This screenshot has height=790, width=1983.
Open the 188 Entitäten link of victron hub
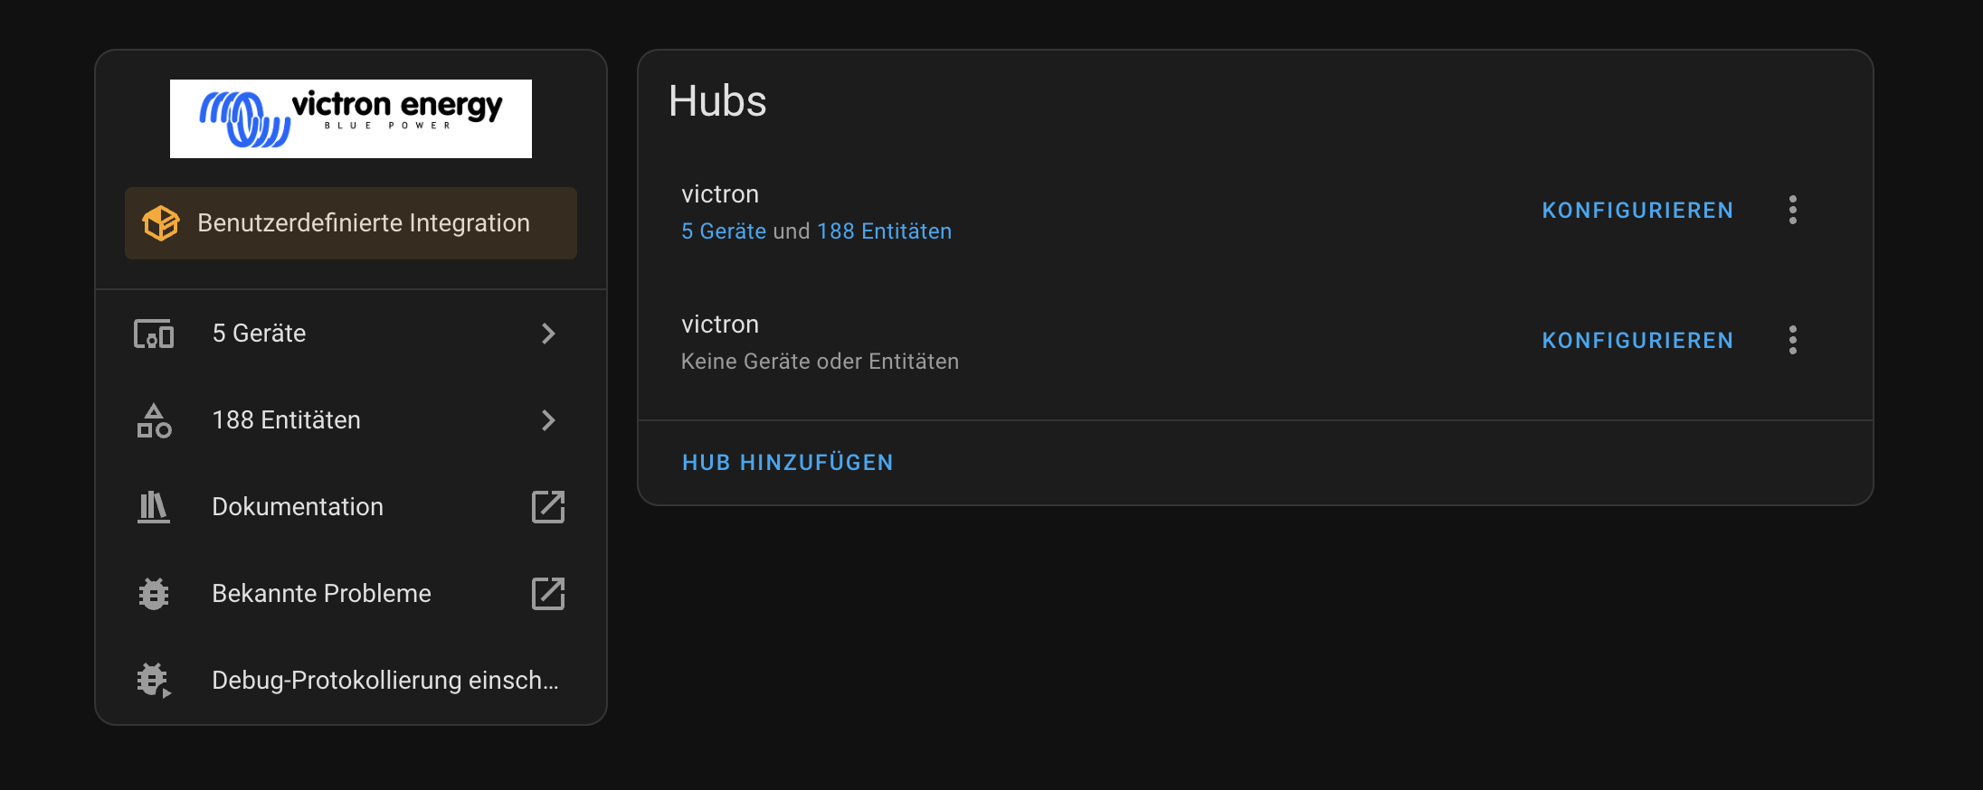(x=885, y=230)
